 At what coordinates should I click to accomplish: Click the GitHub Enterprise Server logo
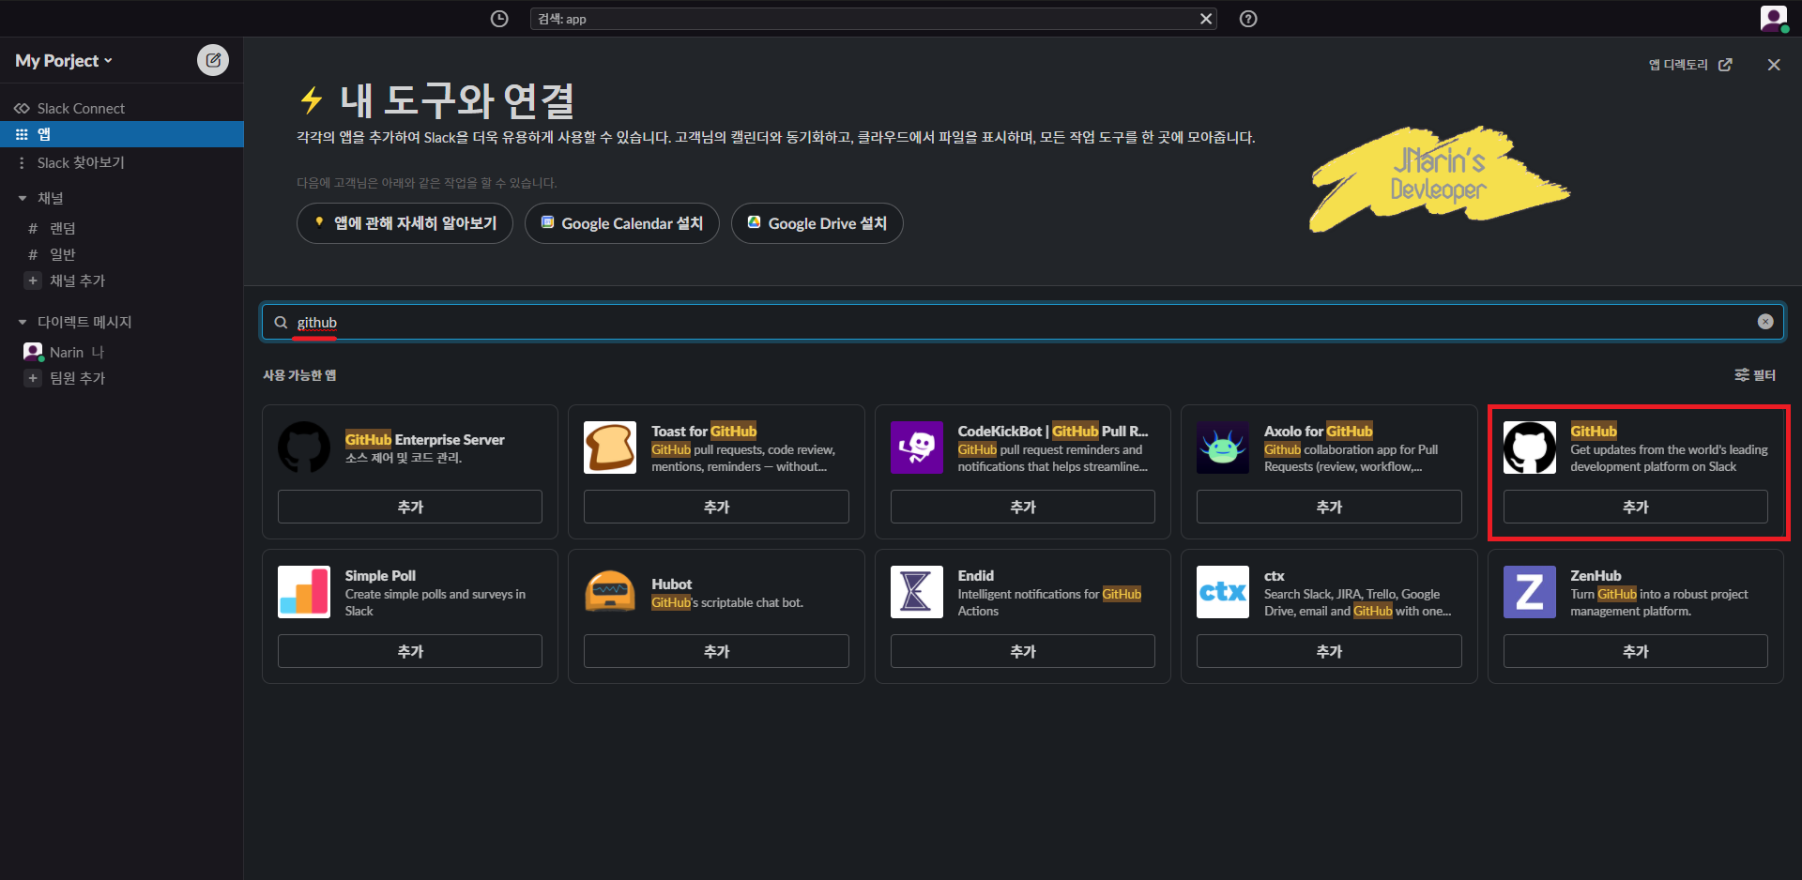pyautogui.click(x=304, y=448)
